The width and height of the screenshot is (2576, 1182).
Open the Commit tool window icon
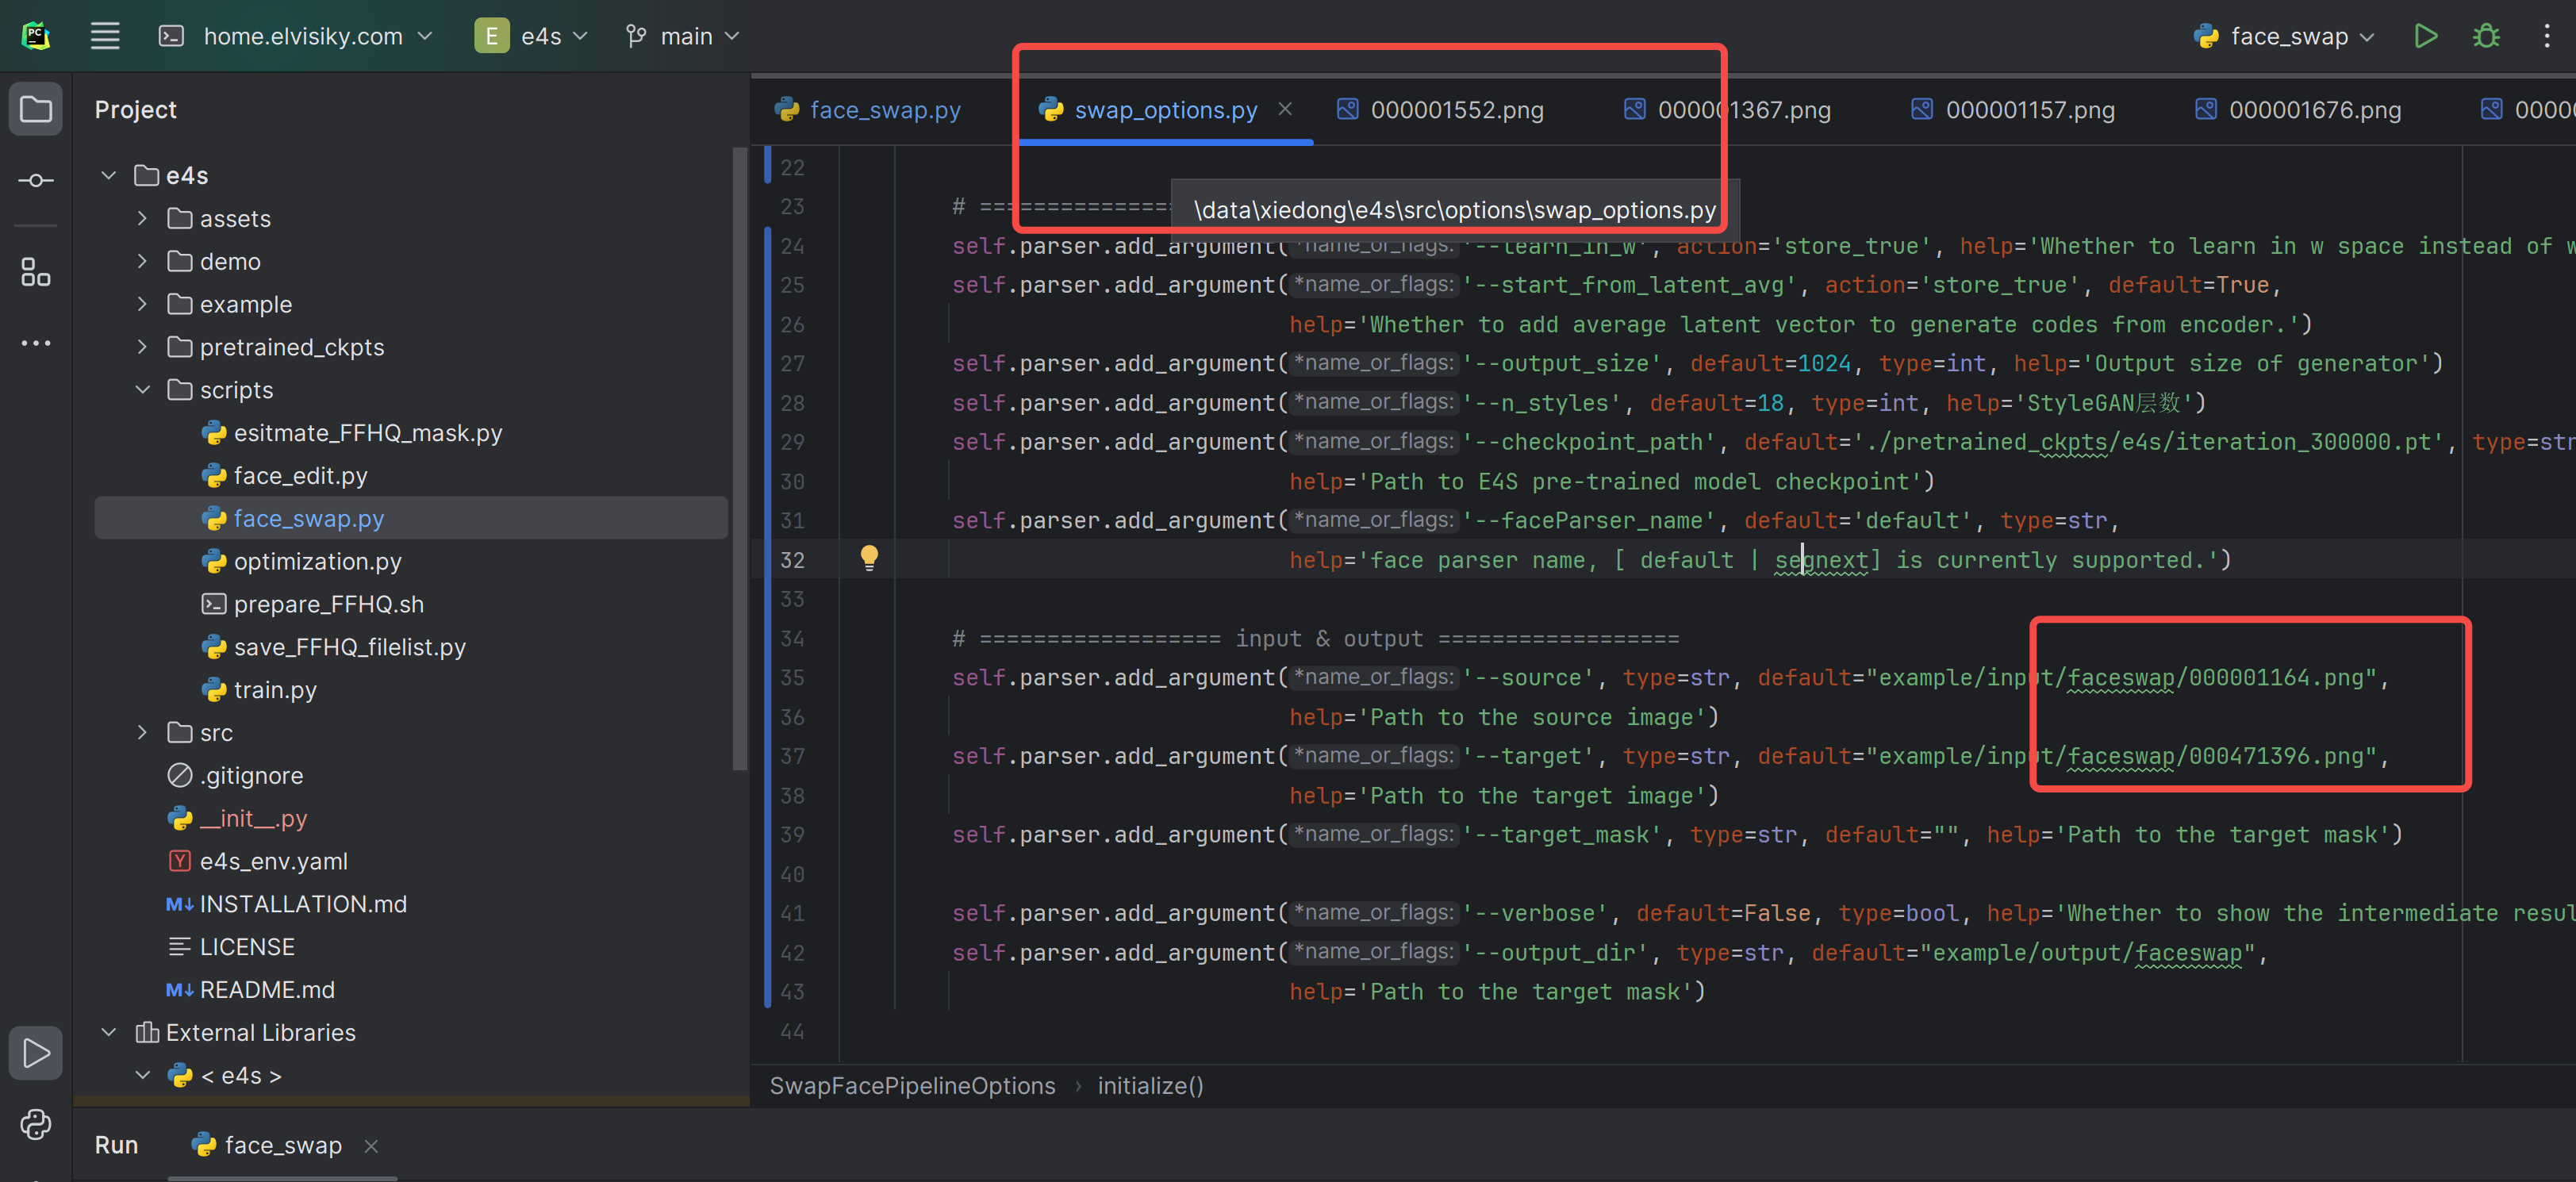click(36, 180)
